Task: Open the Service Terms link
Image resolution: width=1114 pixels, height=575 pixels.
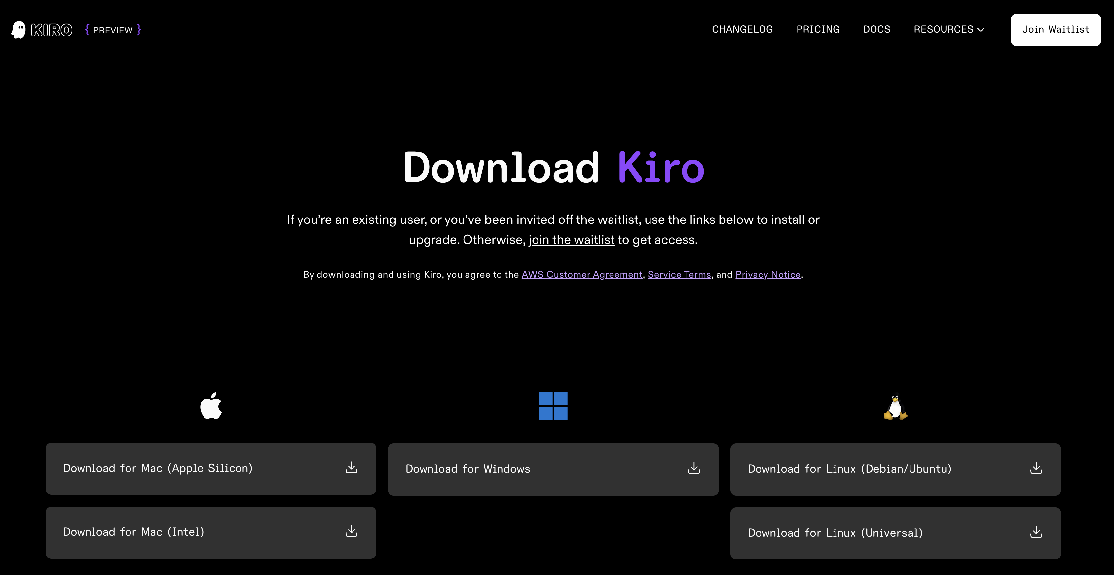Action: click(679, 274)
